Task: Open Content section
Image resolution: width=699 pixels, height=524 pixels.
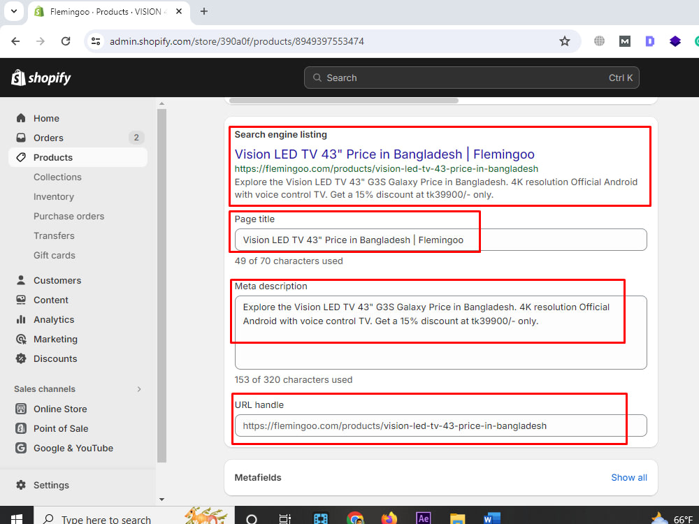Action: pos(51,300)
